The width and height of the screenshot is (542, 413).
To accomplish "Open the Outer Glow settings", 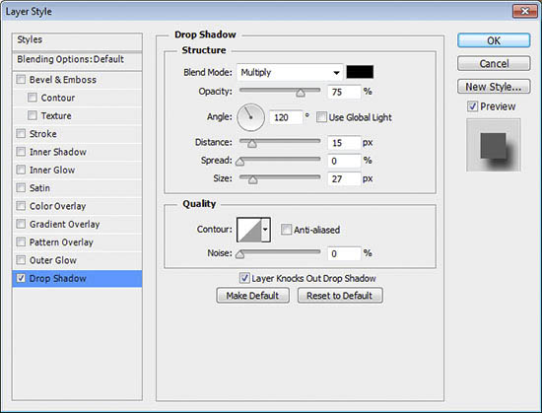I will tap(53, 260).
